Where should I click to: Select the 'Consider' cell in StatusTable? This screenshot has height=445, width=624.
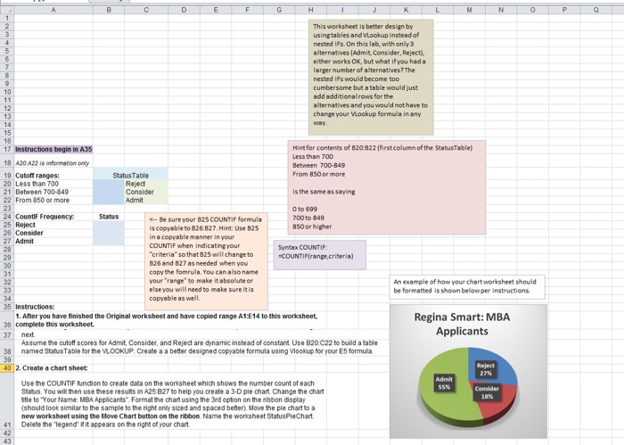pyautogui.click(x=146, y=192)
